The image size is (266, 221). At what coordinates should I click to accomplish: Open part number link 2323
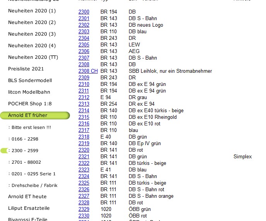click(84, 170)
